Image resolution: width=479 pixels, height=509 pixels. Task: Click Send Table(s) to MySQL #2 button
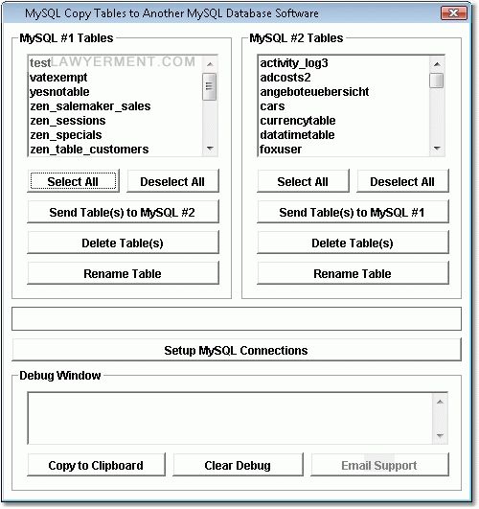click(x=123, y=212)
